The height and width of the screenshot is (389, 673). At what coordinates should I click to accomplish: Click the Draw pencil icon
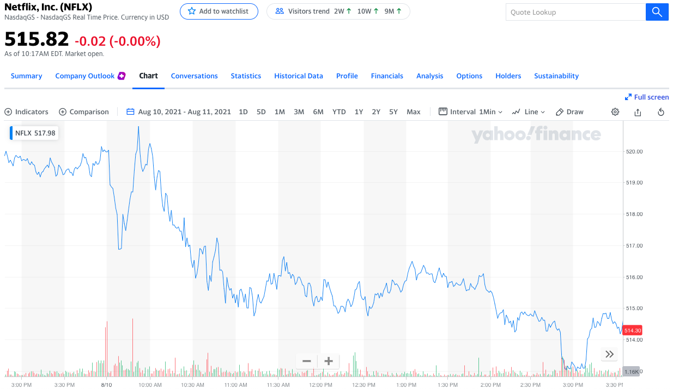[x=560, y=112]
